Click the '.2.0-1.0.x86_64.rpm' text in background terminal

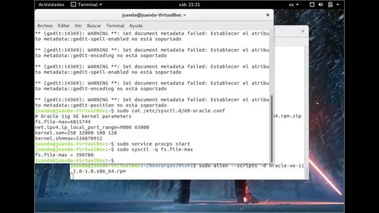tap(98, 171)
